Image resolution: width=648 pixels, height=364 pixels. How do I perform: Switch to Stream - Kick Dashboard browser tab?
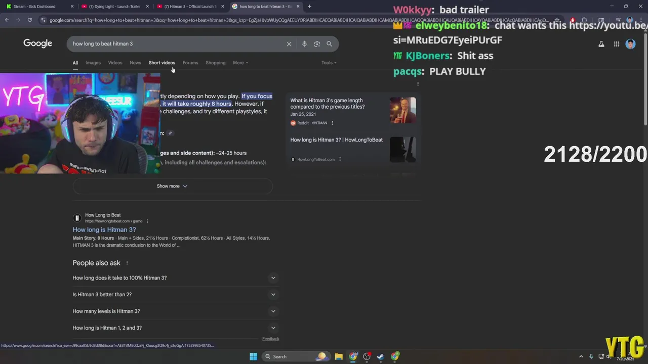click(38, 7)
